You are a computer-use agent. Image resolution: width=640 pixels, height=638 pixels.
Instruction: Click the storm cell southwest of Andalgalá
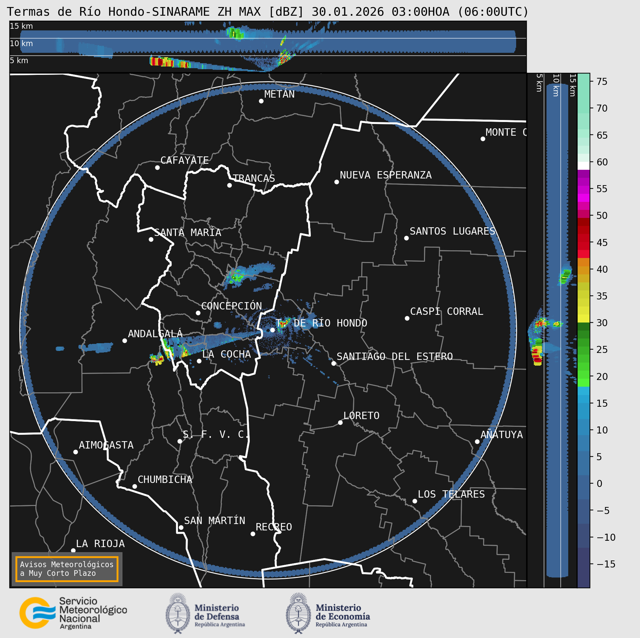157,359
